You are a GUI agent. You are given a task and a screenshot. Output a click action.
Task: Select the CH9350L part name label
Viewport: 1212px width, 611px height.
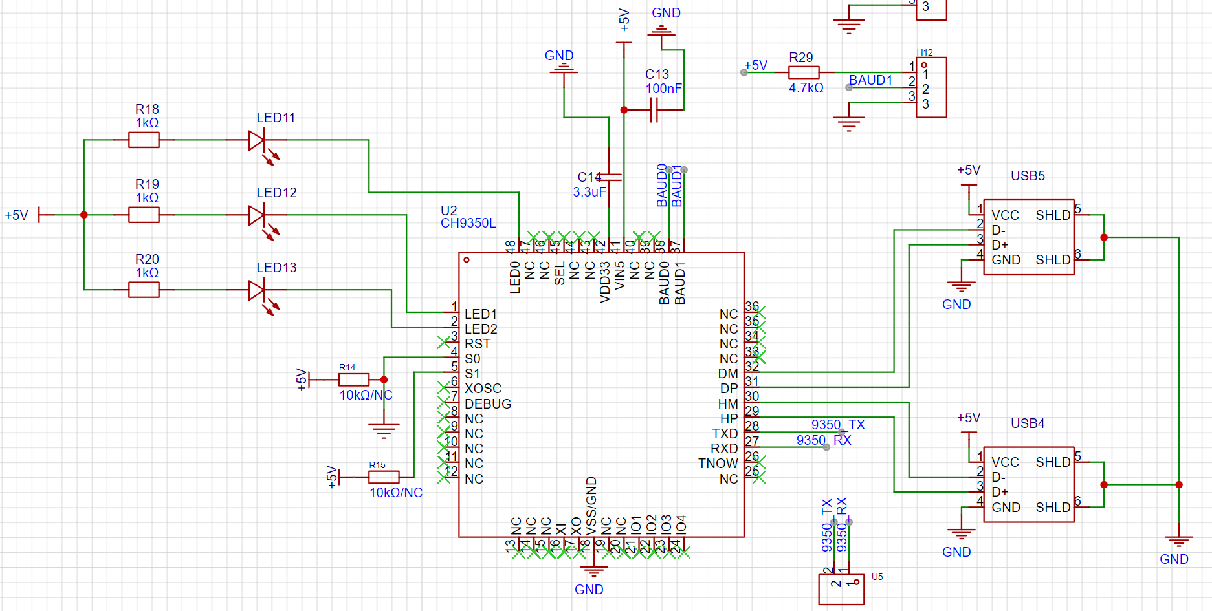point(468,223)
